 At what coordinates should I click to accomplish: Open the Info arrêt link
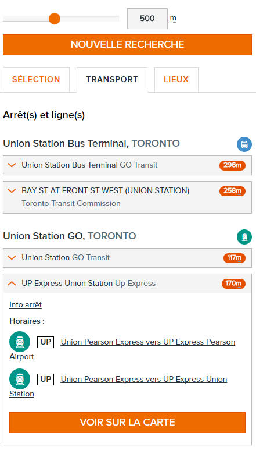click(x=26, y=305)
